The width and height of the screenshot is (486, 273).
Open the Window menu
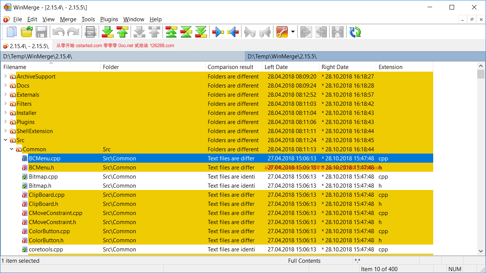tap(134, 19)
